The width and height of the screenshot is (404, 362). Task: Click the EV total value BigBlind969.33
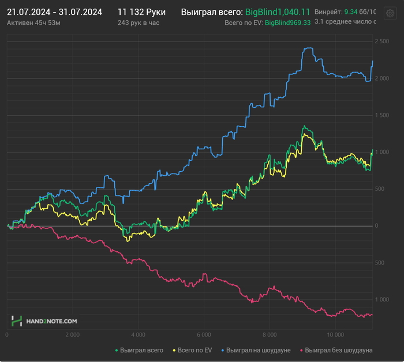click(x=287, y=23)
